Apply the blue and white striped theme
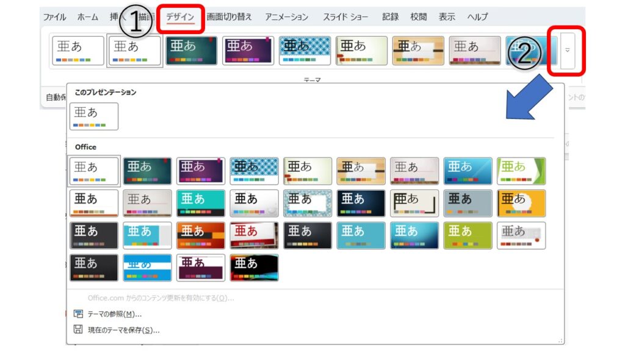This screenshot has height=351, width=625. coord(147,268)
